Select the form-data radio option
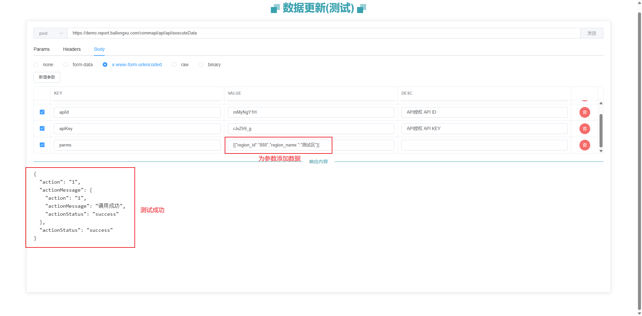The image size is (642, 316). click(x=66, y=65)
